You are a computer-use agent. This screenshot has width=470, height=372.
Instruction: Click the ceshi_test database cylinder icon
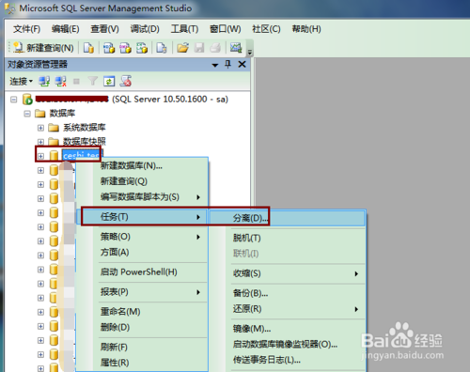pos(54,156)
